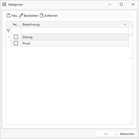Click the Ok button
The height and width of the screenshot is (139, 139).
click(x=106, y=134)
